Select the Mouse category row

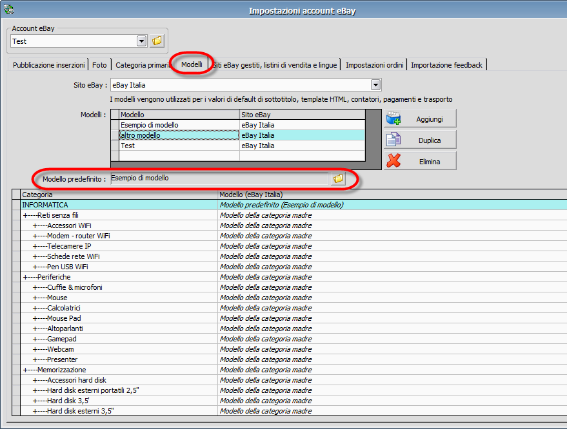tap(119, 298)
